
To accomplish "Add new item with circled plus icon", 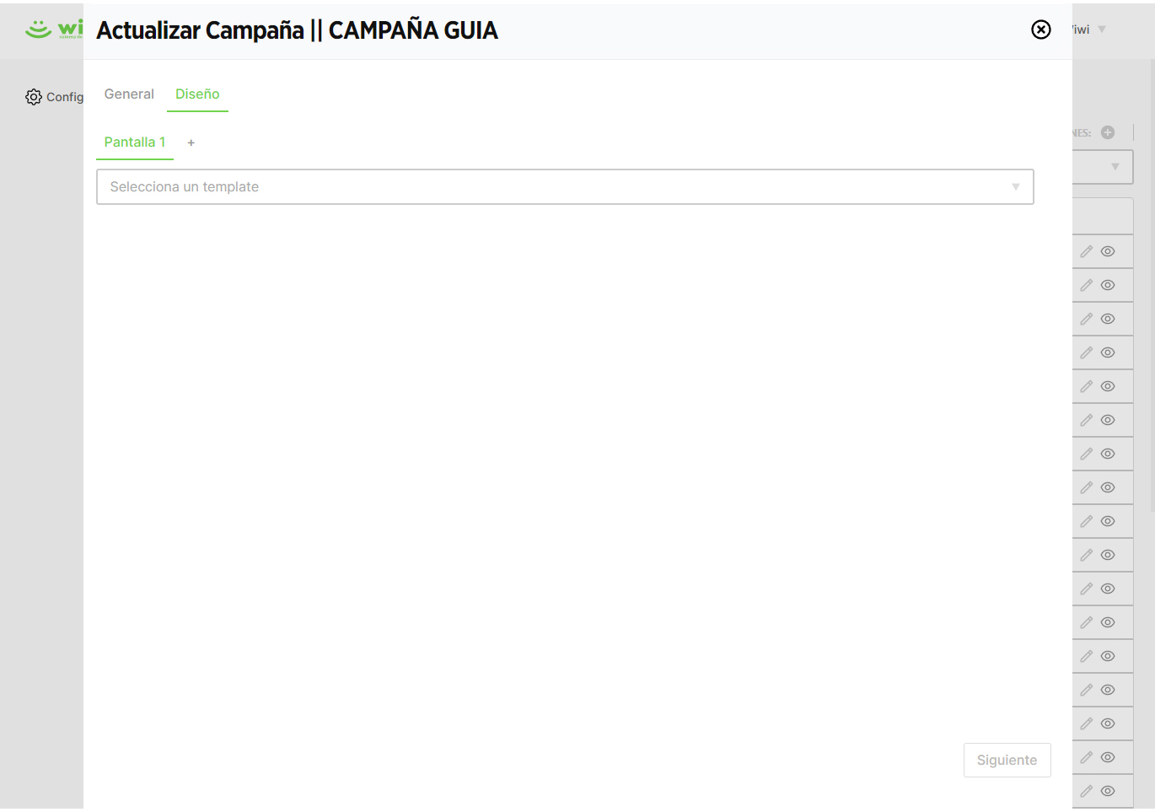I will coord(1108,132).
